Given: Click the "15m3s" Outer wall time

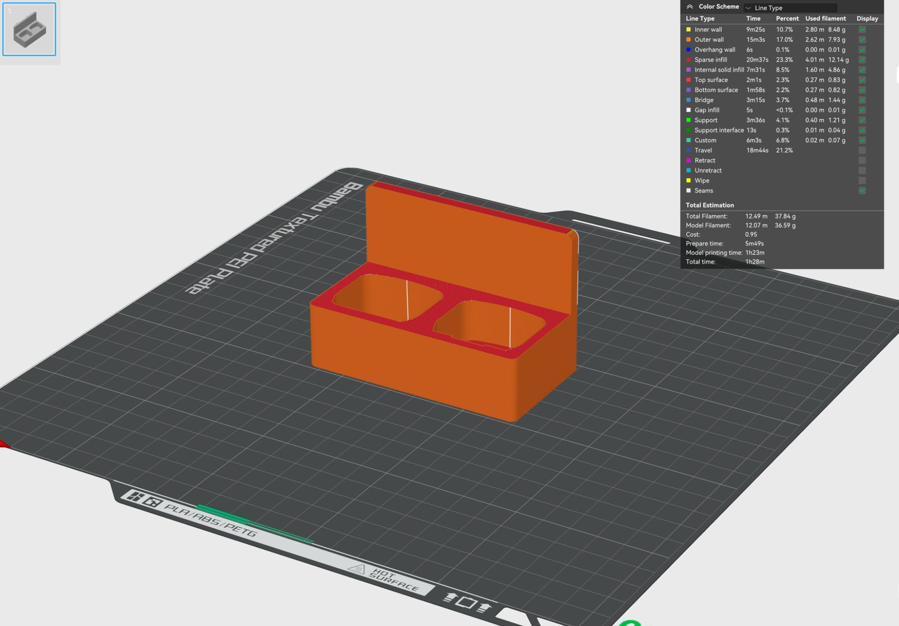Looking at the screenshot, I should pyautogui.click(x=756, y=40).
